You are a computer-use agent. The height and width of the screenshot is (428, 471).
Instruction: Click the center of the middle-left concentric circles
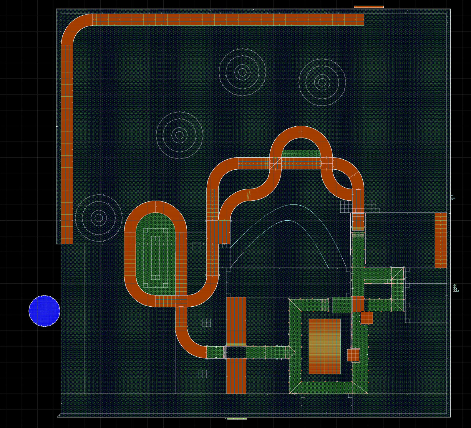pos(180,135)
